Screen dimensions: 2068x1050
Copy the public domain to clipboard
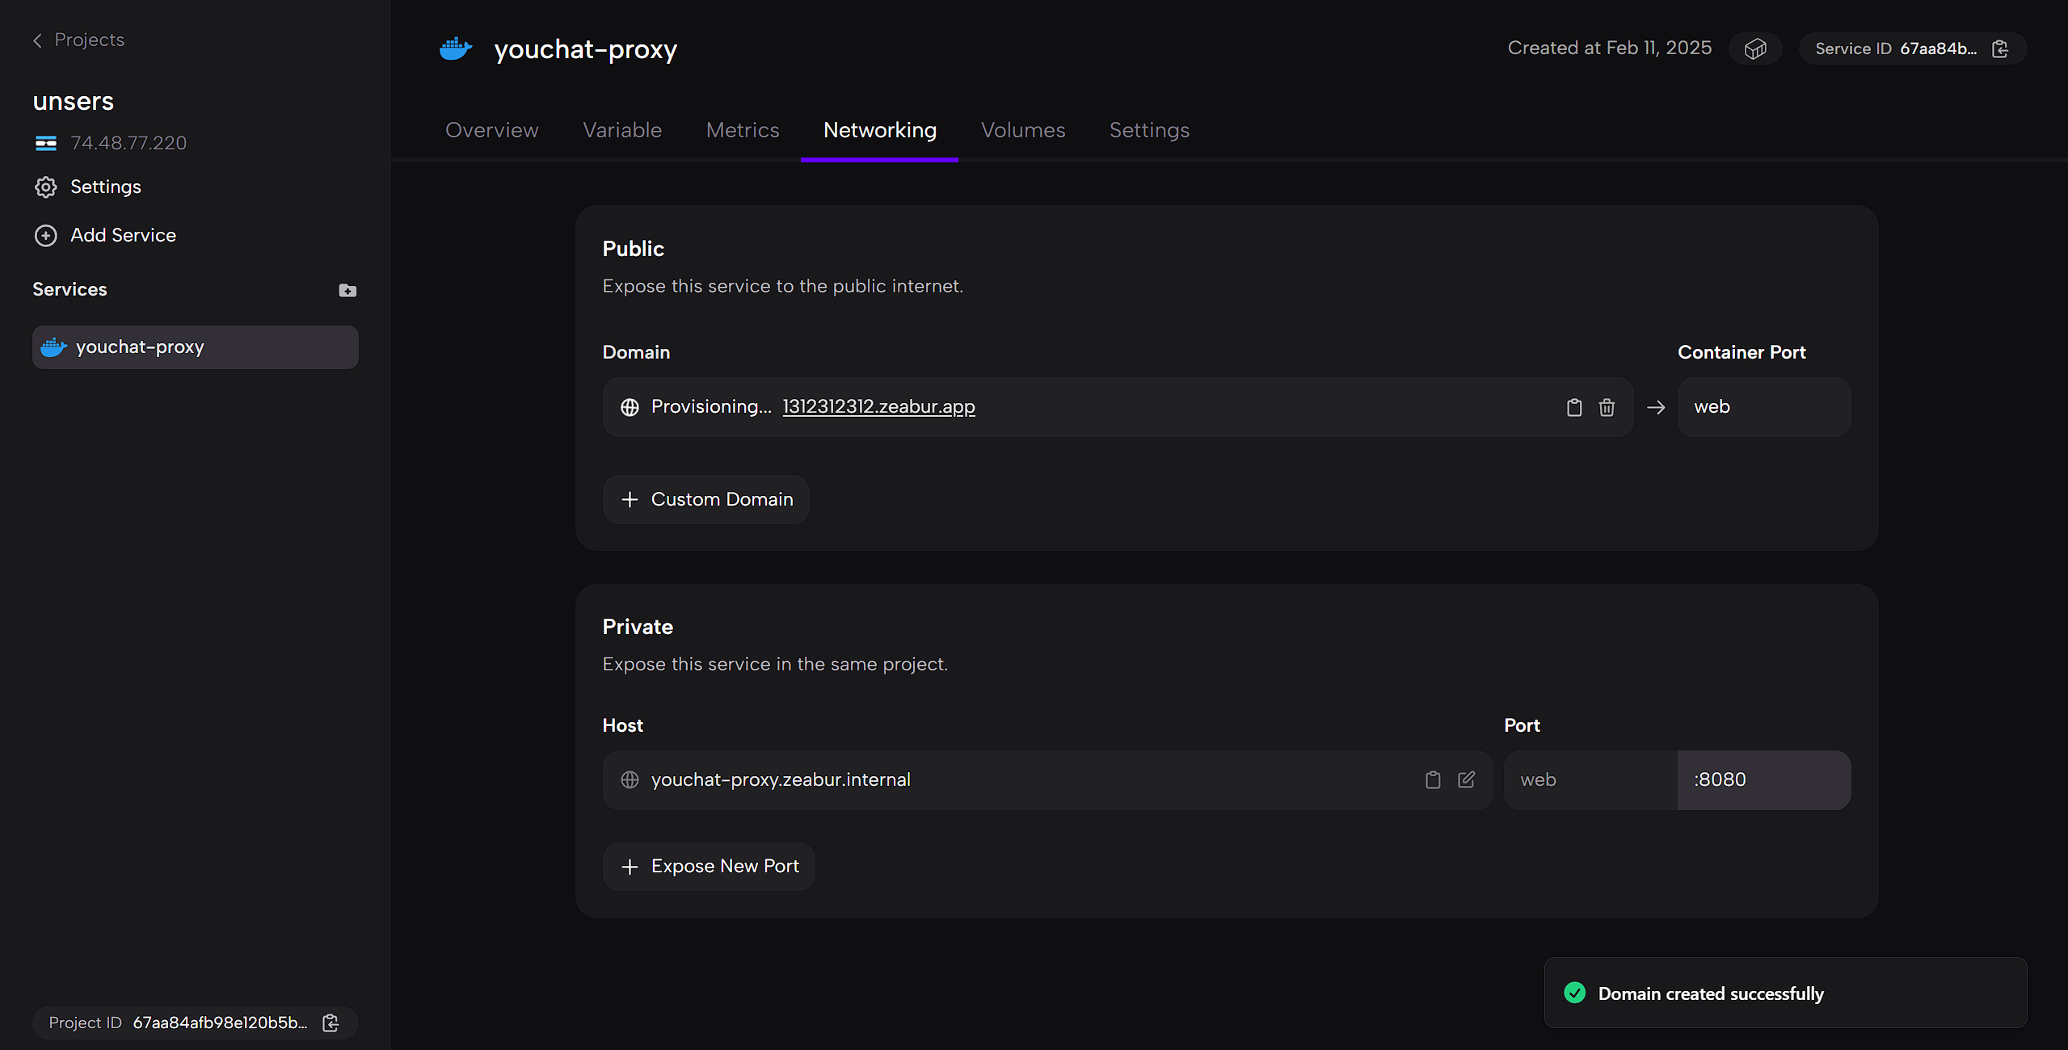click(1573, 407)
